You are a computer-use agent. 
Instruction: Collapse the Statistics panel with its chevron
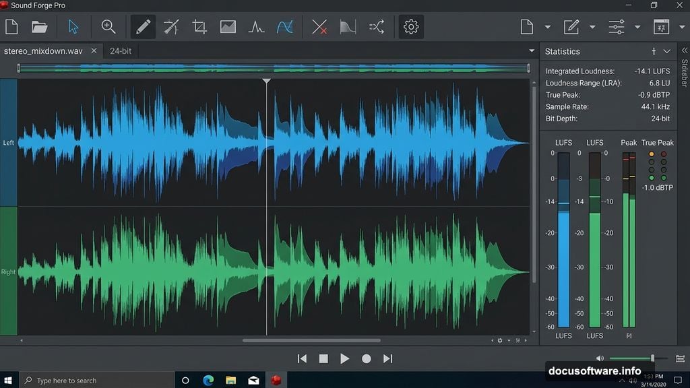click(668, 51)
